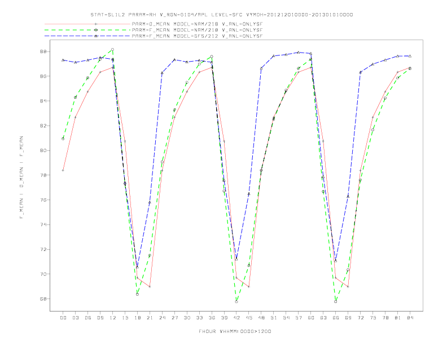Click x-axis tick label 30
Image resolution: width=447 pixels, height=346 pixels.
coord(187,318)
